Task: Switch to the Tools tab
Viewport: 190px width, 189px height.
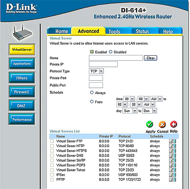Action: 114,31
